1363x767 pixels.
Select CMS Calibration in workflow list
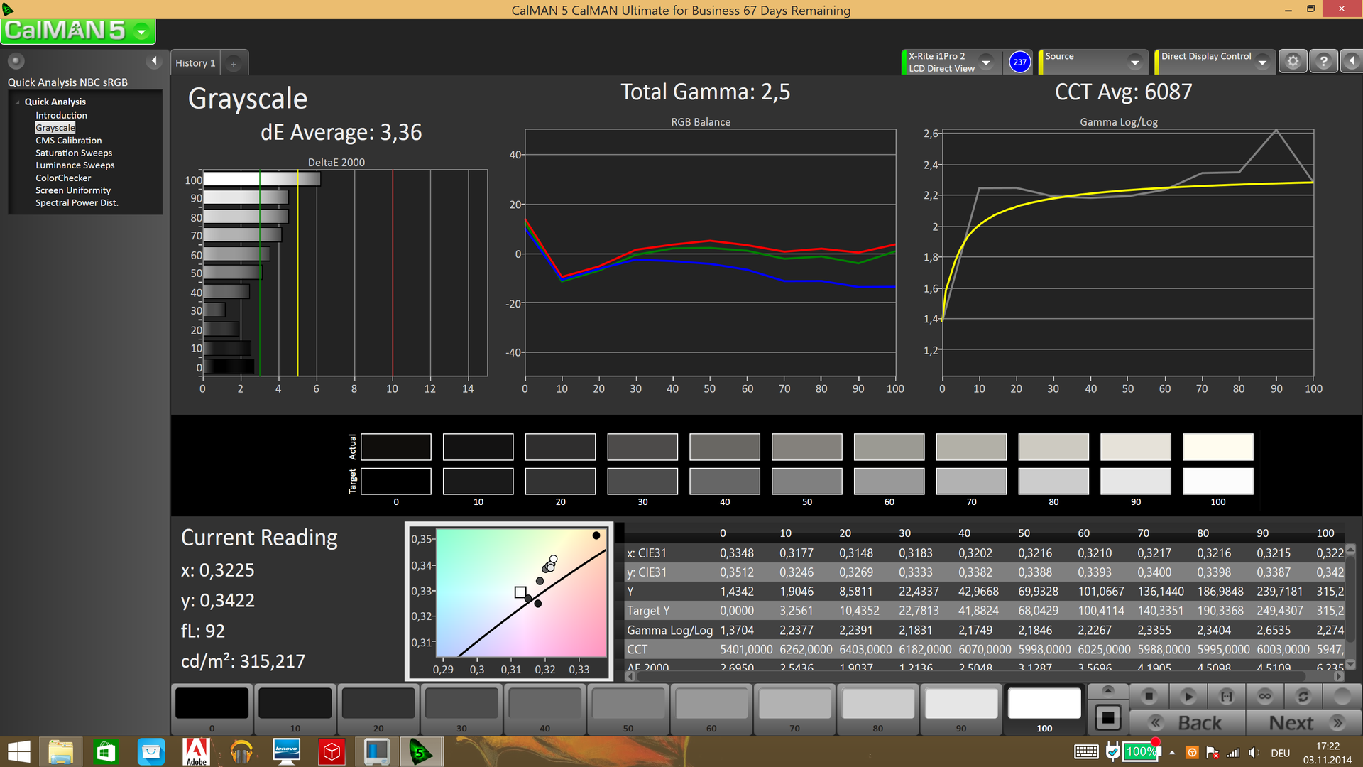pyautogui.click(x=68, y=141)
